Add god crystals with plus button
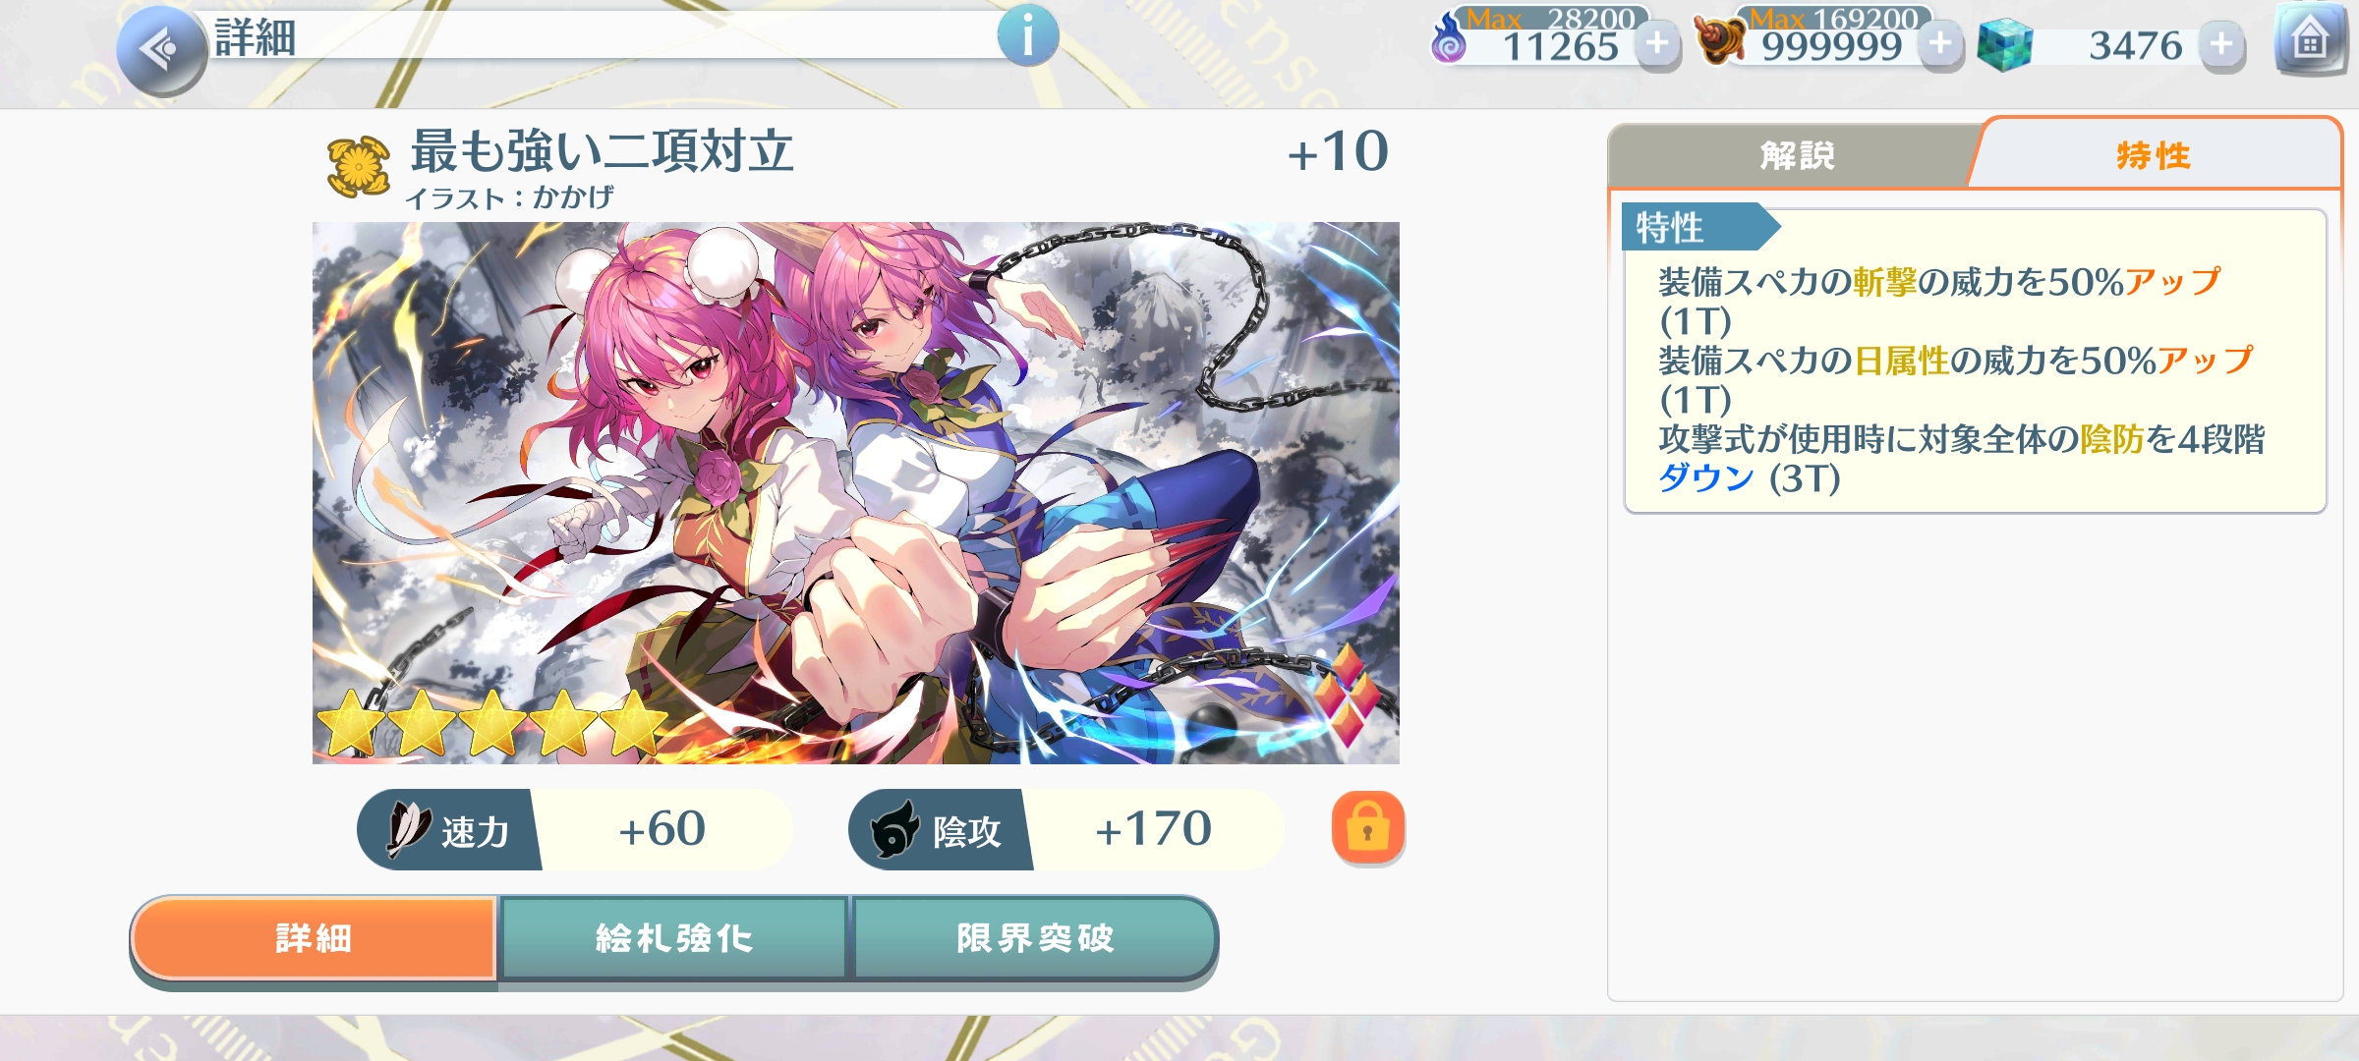This screenshot has width=2359, height=1061. pos(2221,44)
